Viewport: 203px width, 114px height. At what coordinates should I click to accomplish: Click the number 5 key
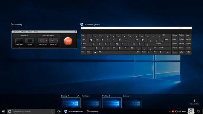[x=119, y=36]
